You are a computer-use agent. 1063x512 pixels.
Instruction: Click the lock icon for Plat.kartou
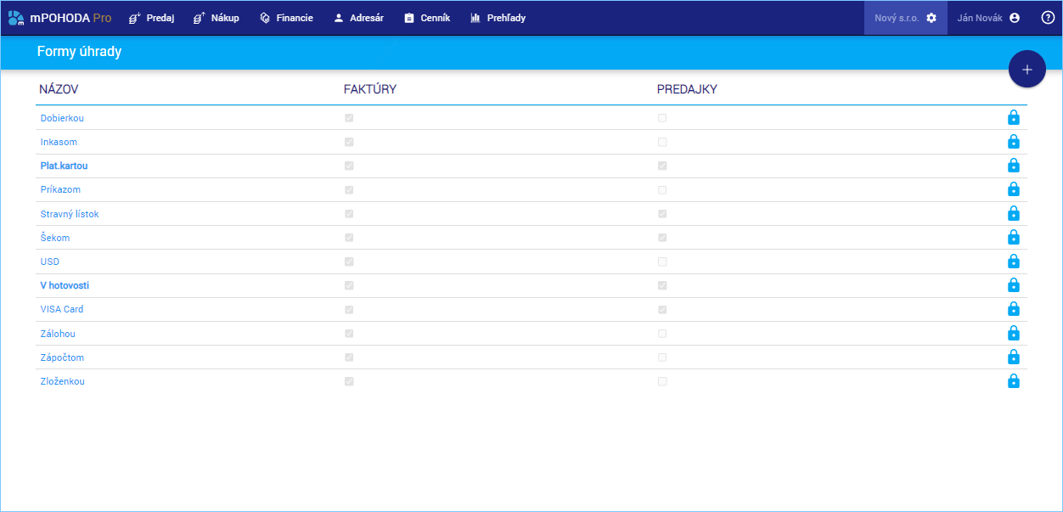click(x=1013, y=166)
